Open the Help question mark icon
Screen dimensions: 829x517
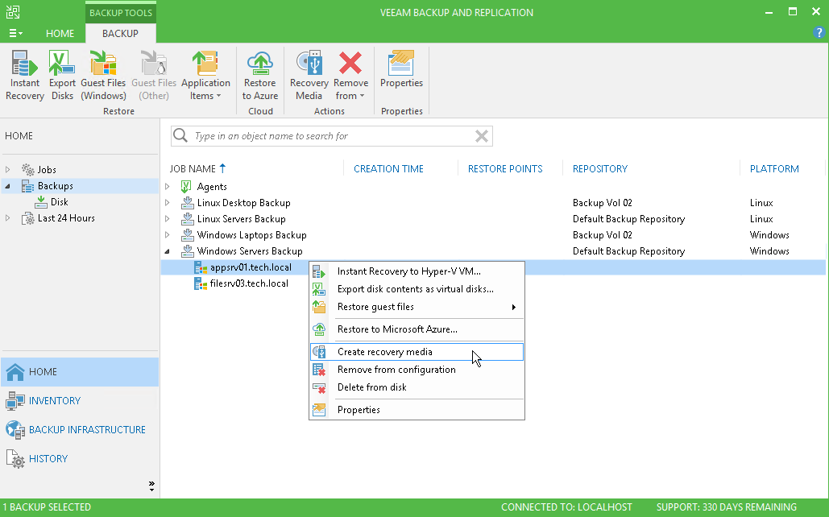coord(819,33)
